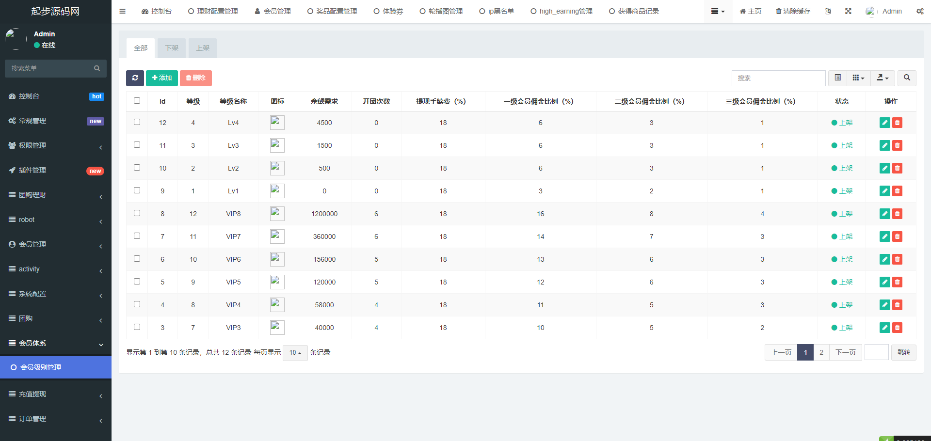Open the settings gears icon at top right
The height and width of the screenshot is (441, 931).
pos(920,11)
